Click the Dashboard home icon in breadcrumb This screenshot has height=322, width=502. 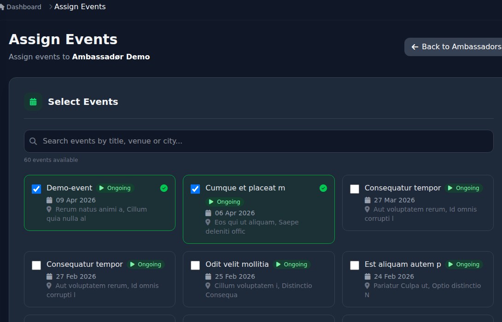pos(1,7)
